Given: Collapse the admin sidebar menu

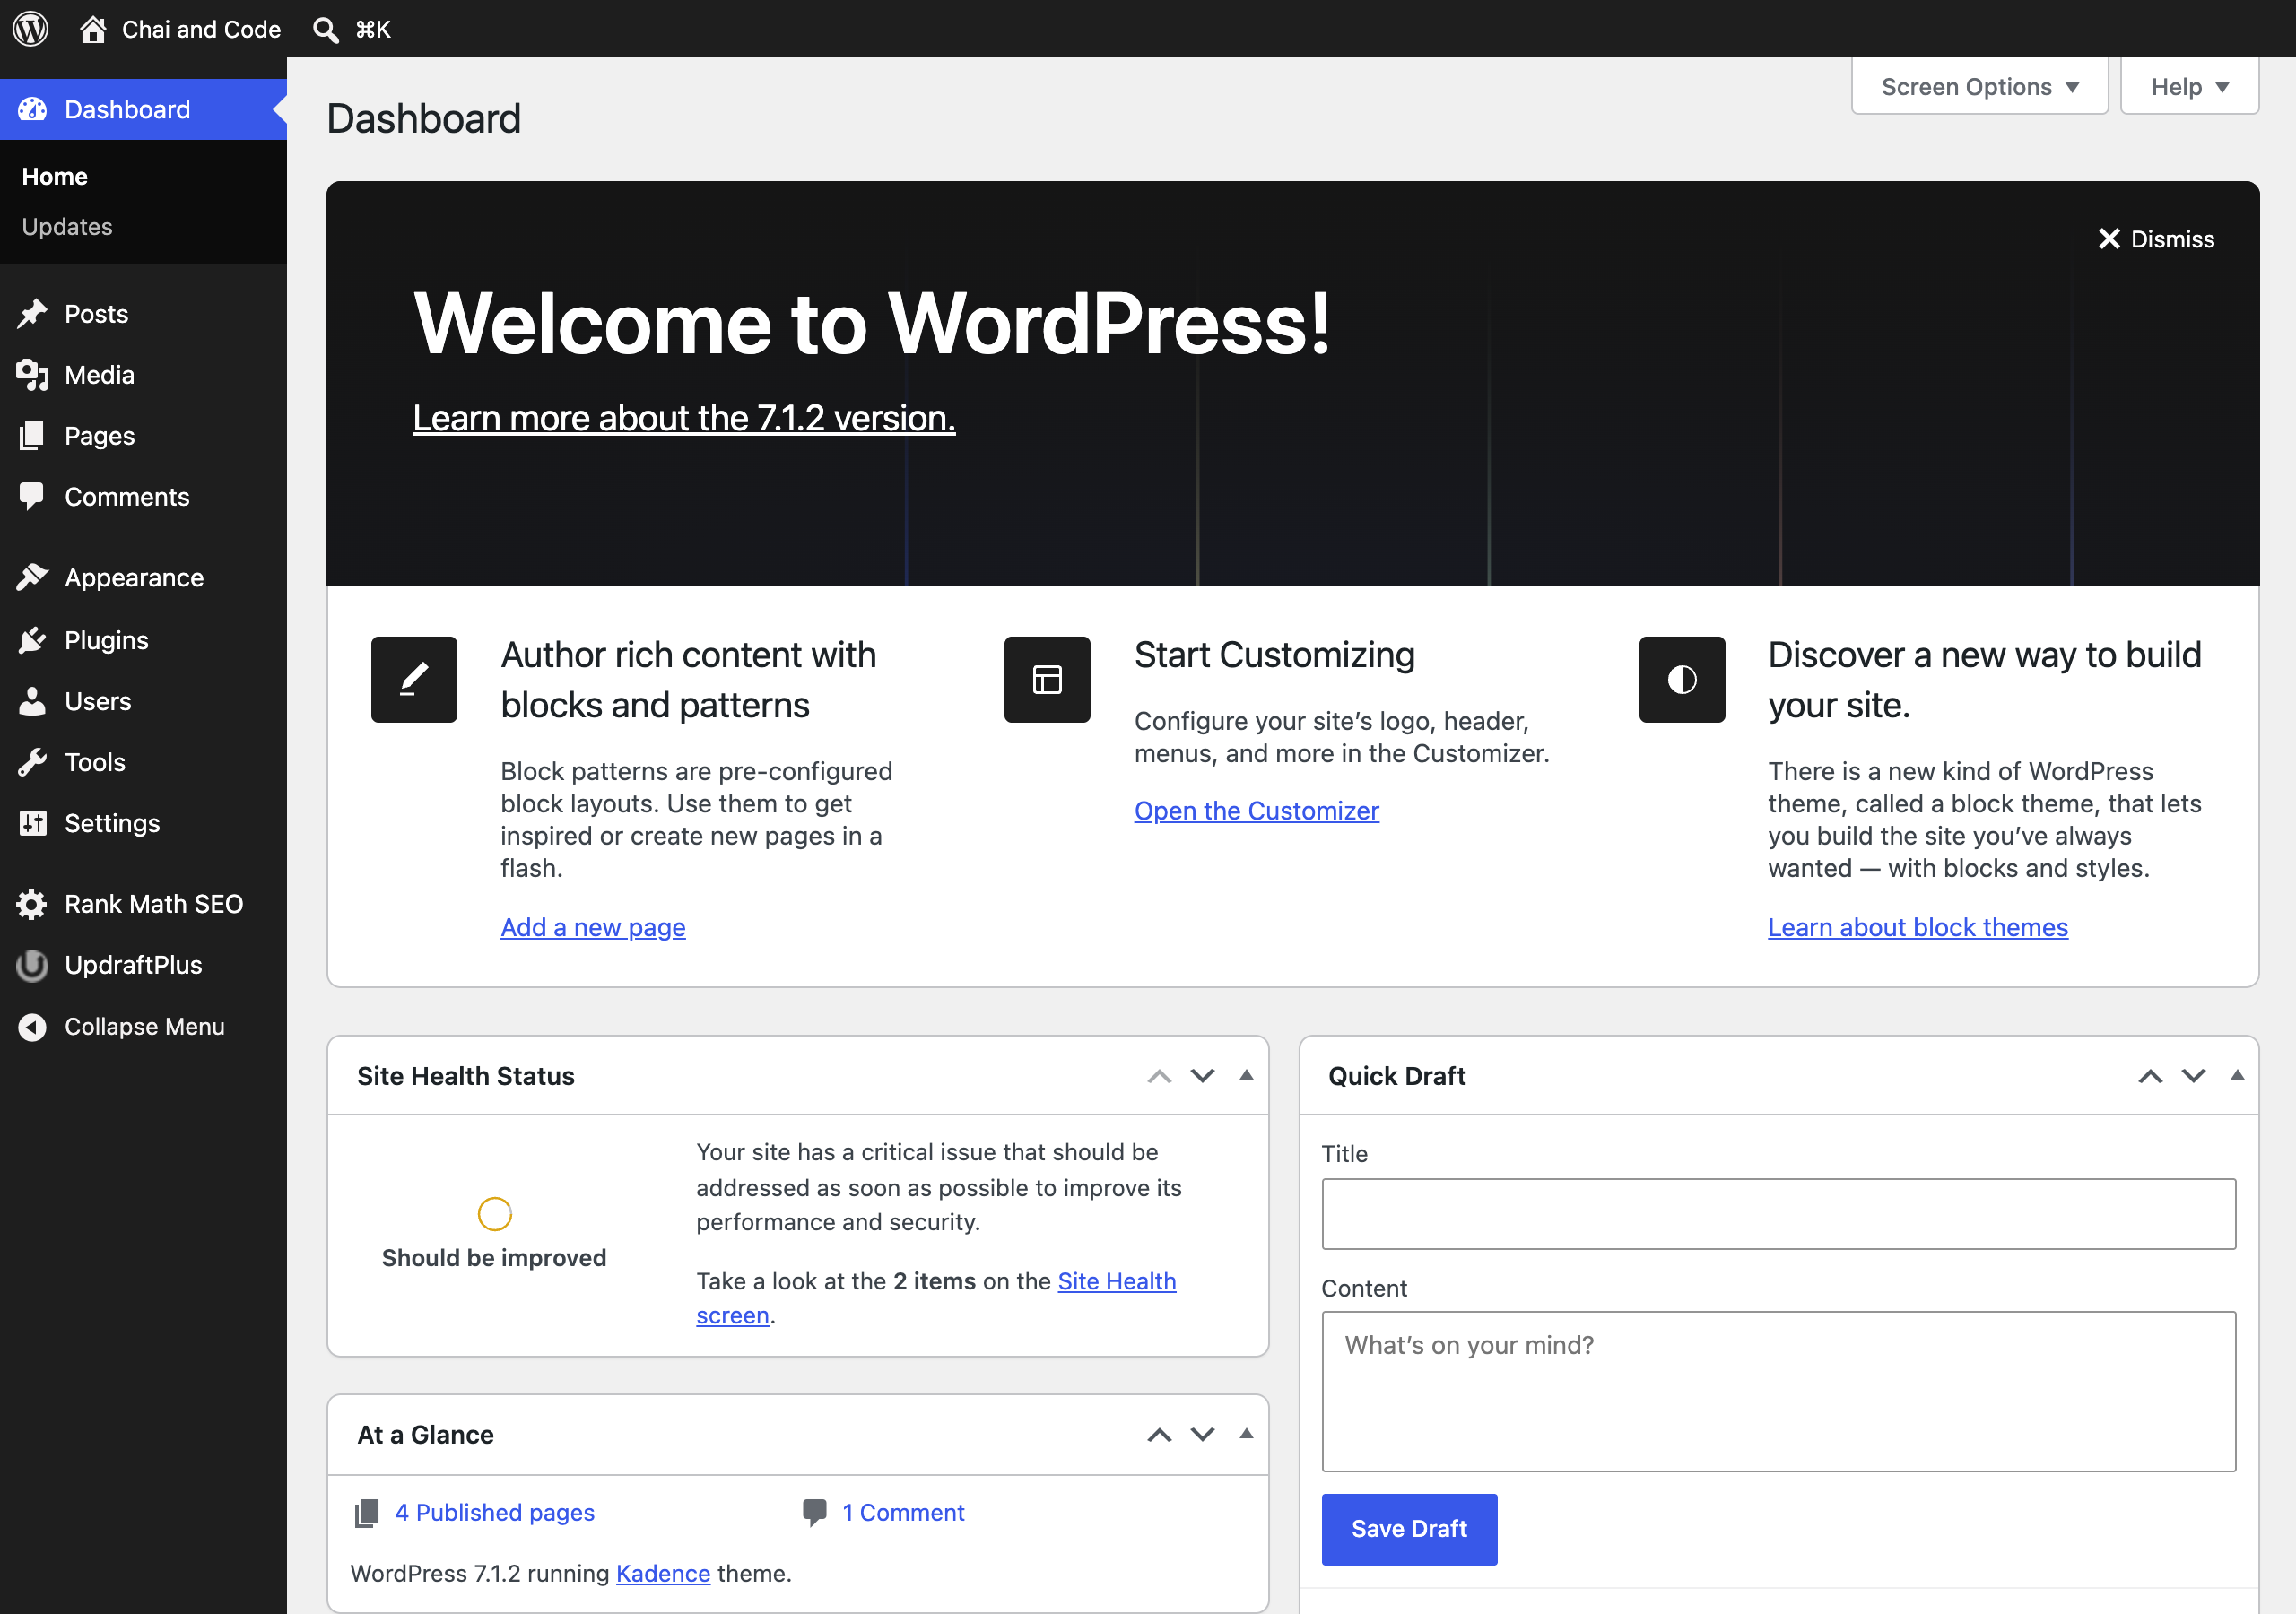Looking at the screenshot, I should coord(143,1026).
